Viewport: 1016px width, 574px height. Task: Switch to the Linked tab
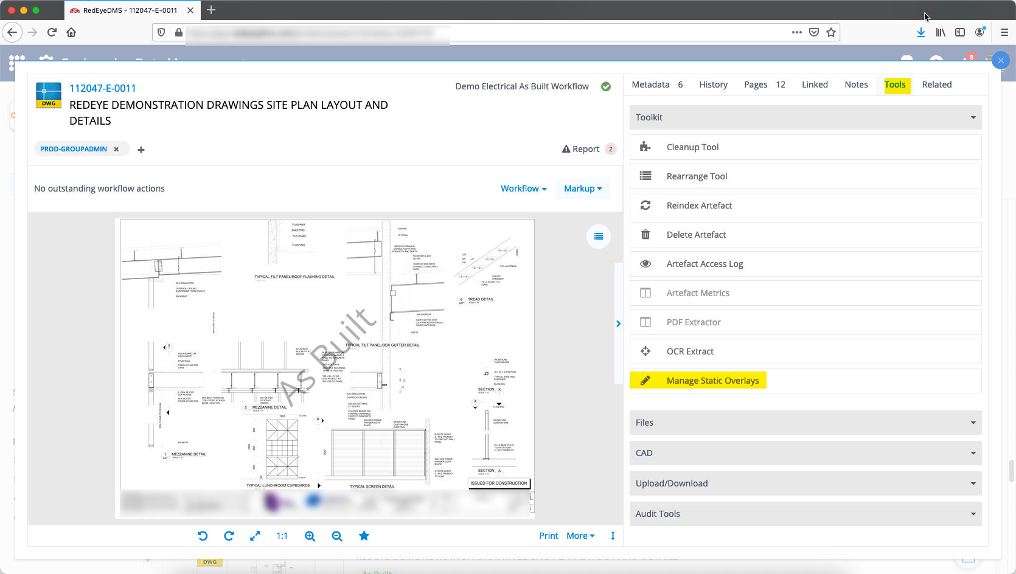(815, 85)
